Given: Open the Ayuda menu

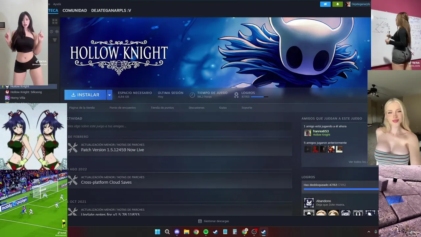Looking at the screenshot, I should pyautogui.click(x=57, y=4).
